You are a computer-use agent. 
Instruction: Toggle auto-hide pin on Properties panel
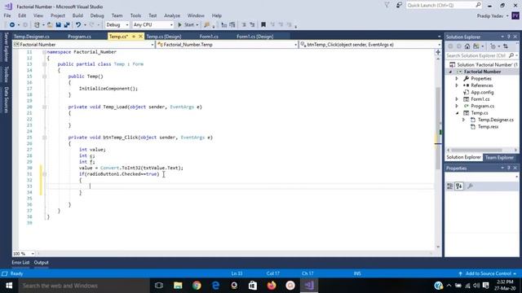[509, 168]
